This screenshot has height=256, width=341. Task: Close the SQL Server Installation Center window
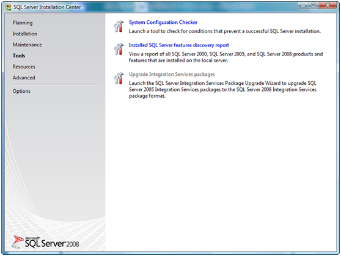pos(328,5)
